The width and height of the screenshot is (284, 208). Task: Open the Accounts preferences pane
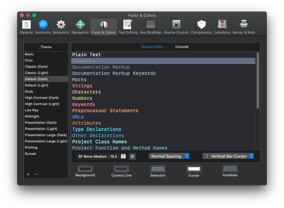[43, 27]
